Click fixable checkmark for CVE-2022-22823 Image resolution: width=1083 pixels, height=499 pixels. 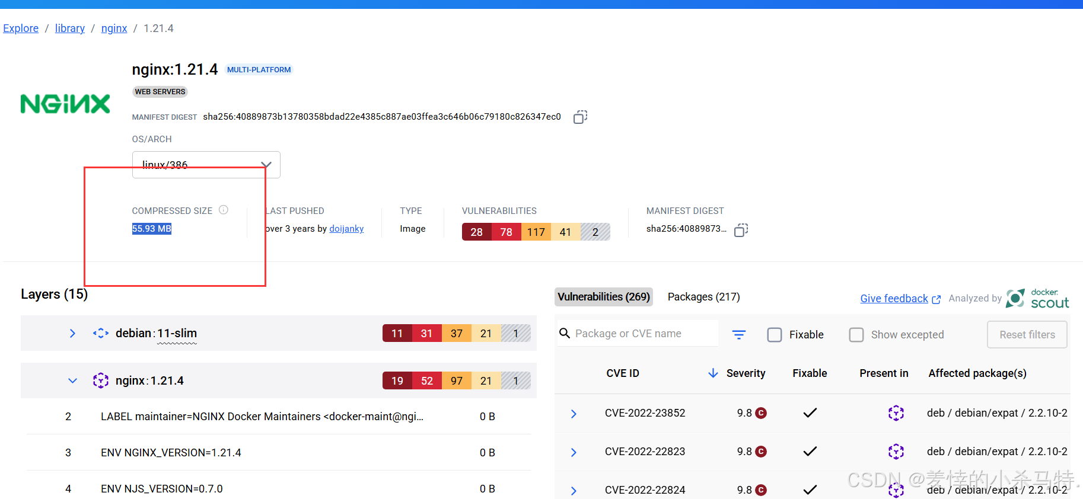click(x=810, y=452)
